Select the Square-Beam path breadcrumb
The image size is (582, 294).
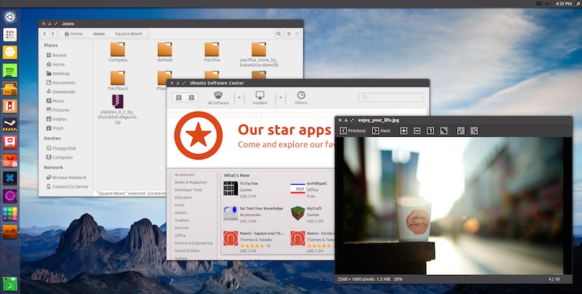click(127, 34)
